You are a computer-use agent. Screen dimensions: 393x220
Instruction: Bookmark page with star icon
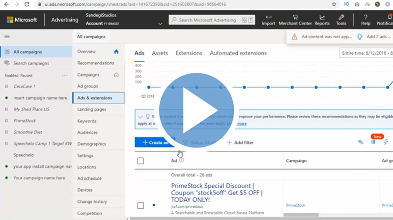(334, 4)
